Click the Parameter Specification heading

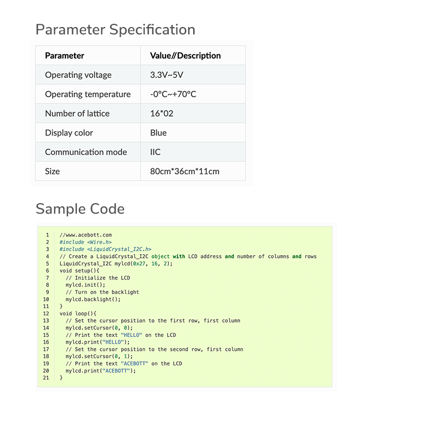click(x=116, y=29)
